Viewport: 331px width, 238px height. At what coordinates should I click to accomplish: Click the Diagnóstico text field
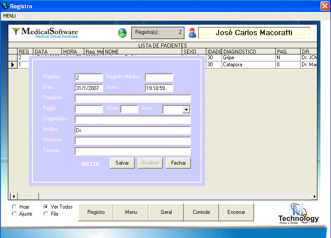point(133,120)
